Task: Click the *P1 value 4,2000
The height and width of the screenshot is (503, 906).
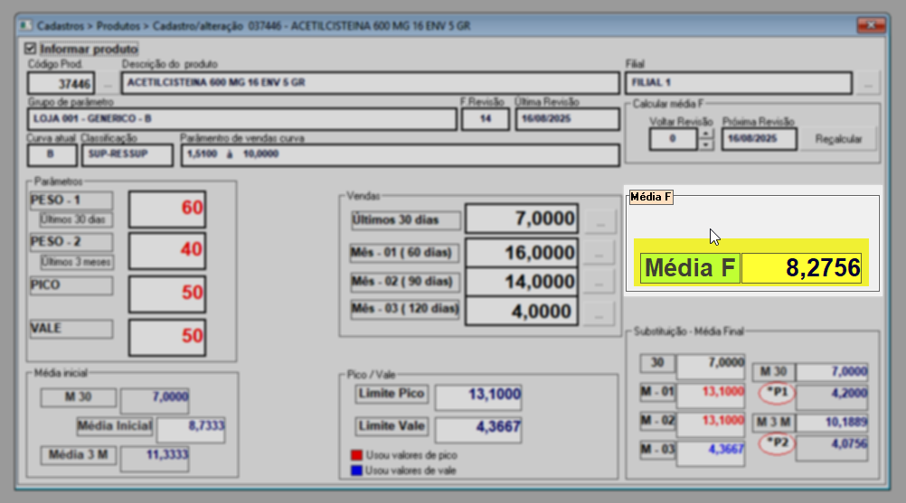Action: pyautogui.click(x=832, y=396)
